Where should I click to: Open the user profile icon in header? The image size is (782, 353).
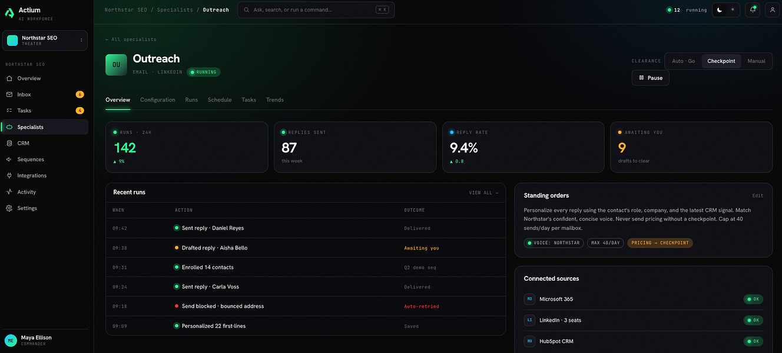tap(773, 10)
